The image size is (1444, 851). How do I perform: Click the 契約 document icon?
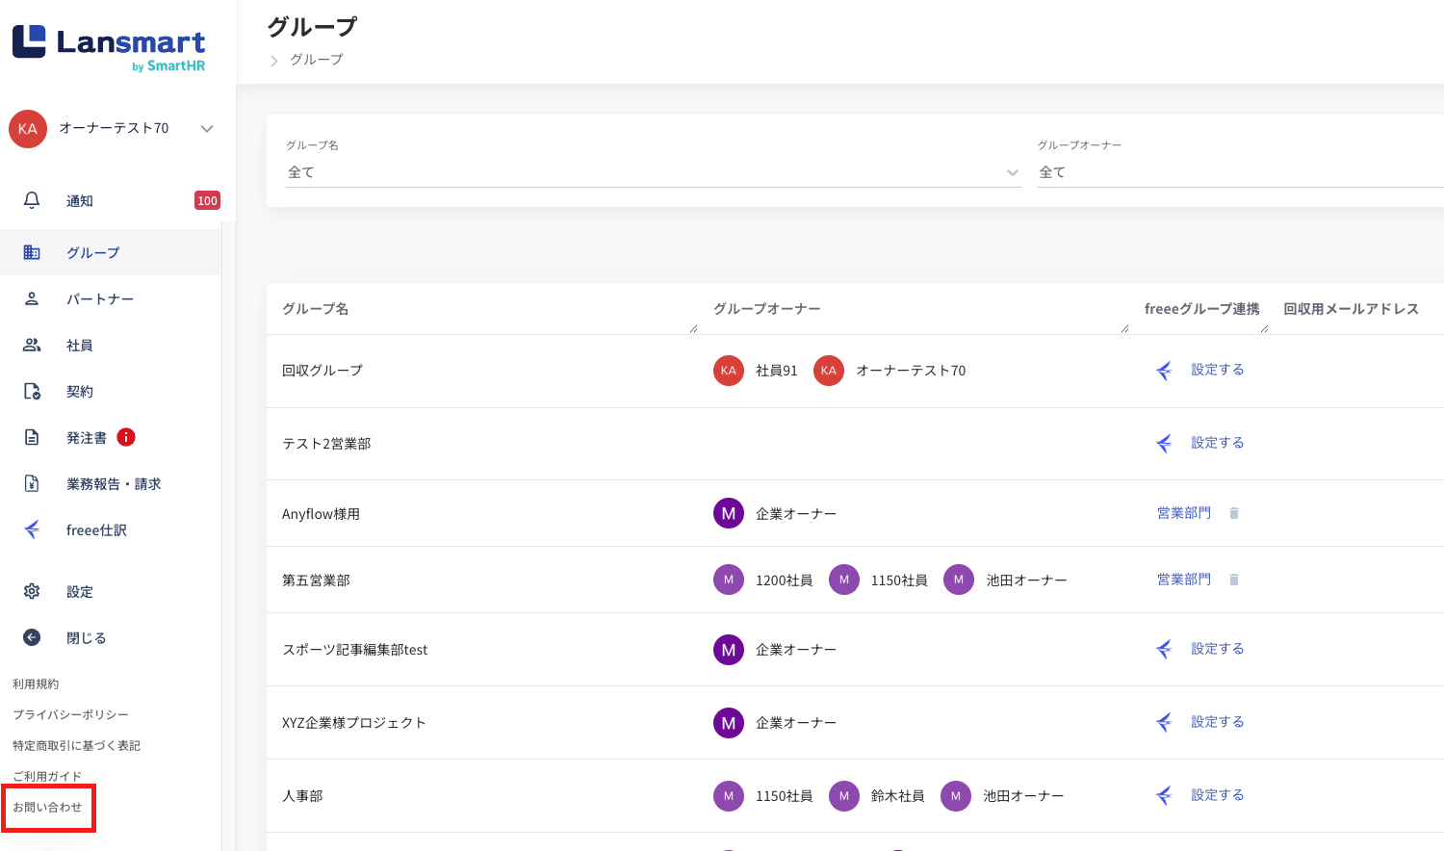click(32, 391)
